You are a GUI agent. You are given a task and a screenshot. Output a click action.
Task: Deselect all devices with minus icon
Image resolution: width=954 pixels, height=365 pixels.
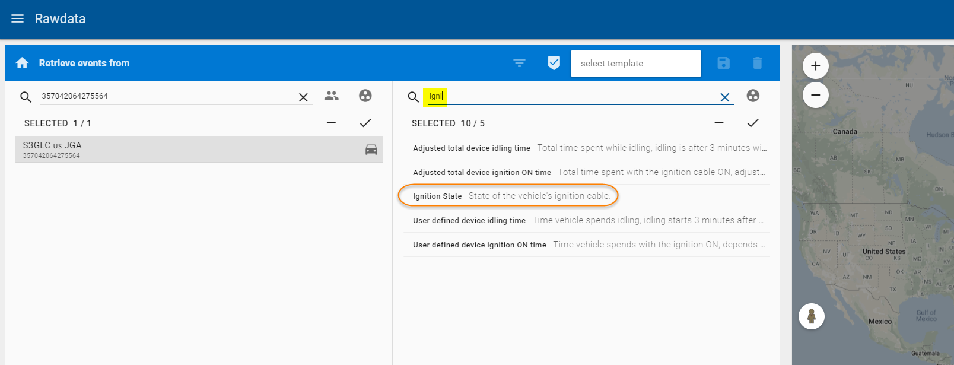331,123
